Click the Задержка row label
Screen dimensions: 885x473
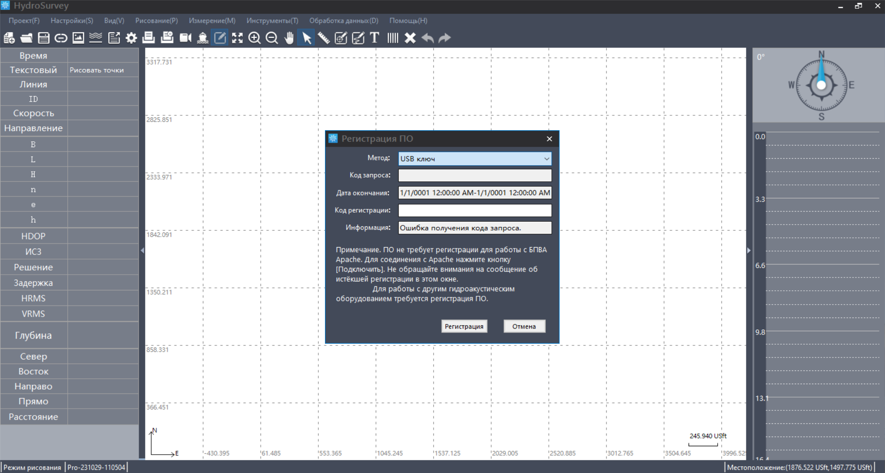coord(34,283)
